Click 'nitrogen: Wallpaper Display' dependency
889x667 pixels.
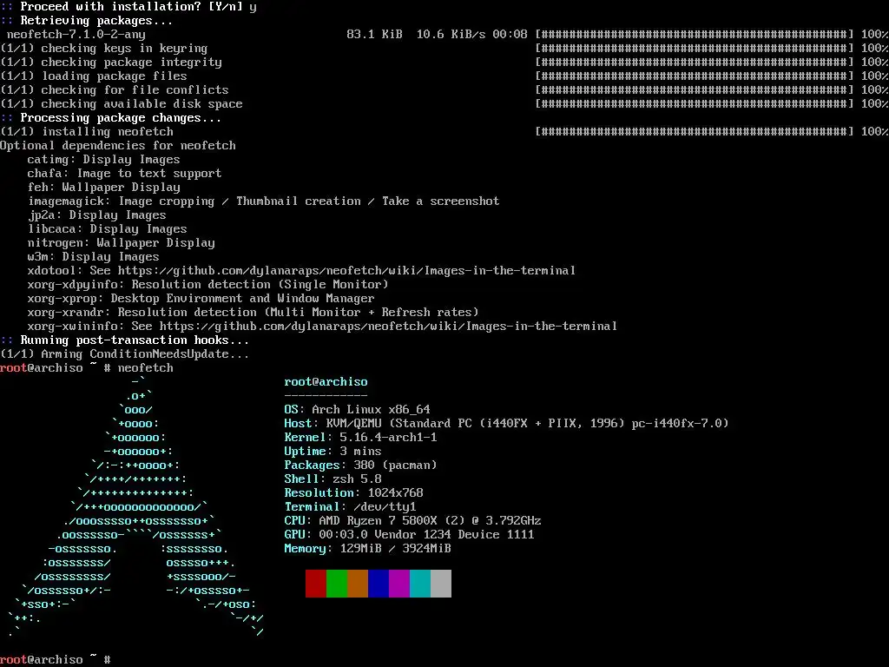pos(122,243)
